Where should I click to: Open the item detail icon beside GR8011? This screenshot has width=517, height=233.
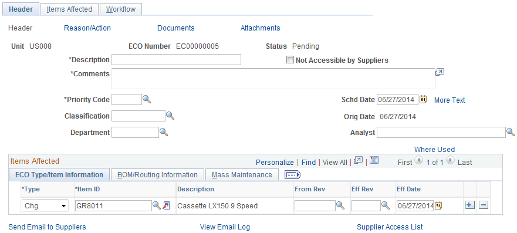(x=166, y=205)
